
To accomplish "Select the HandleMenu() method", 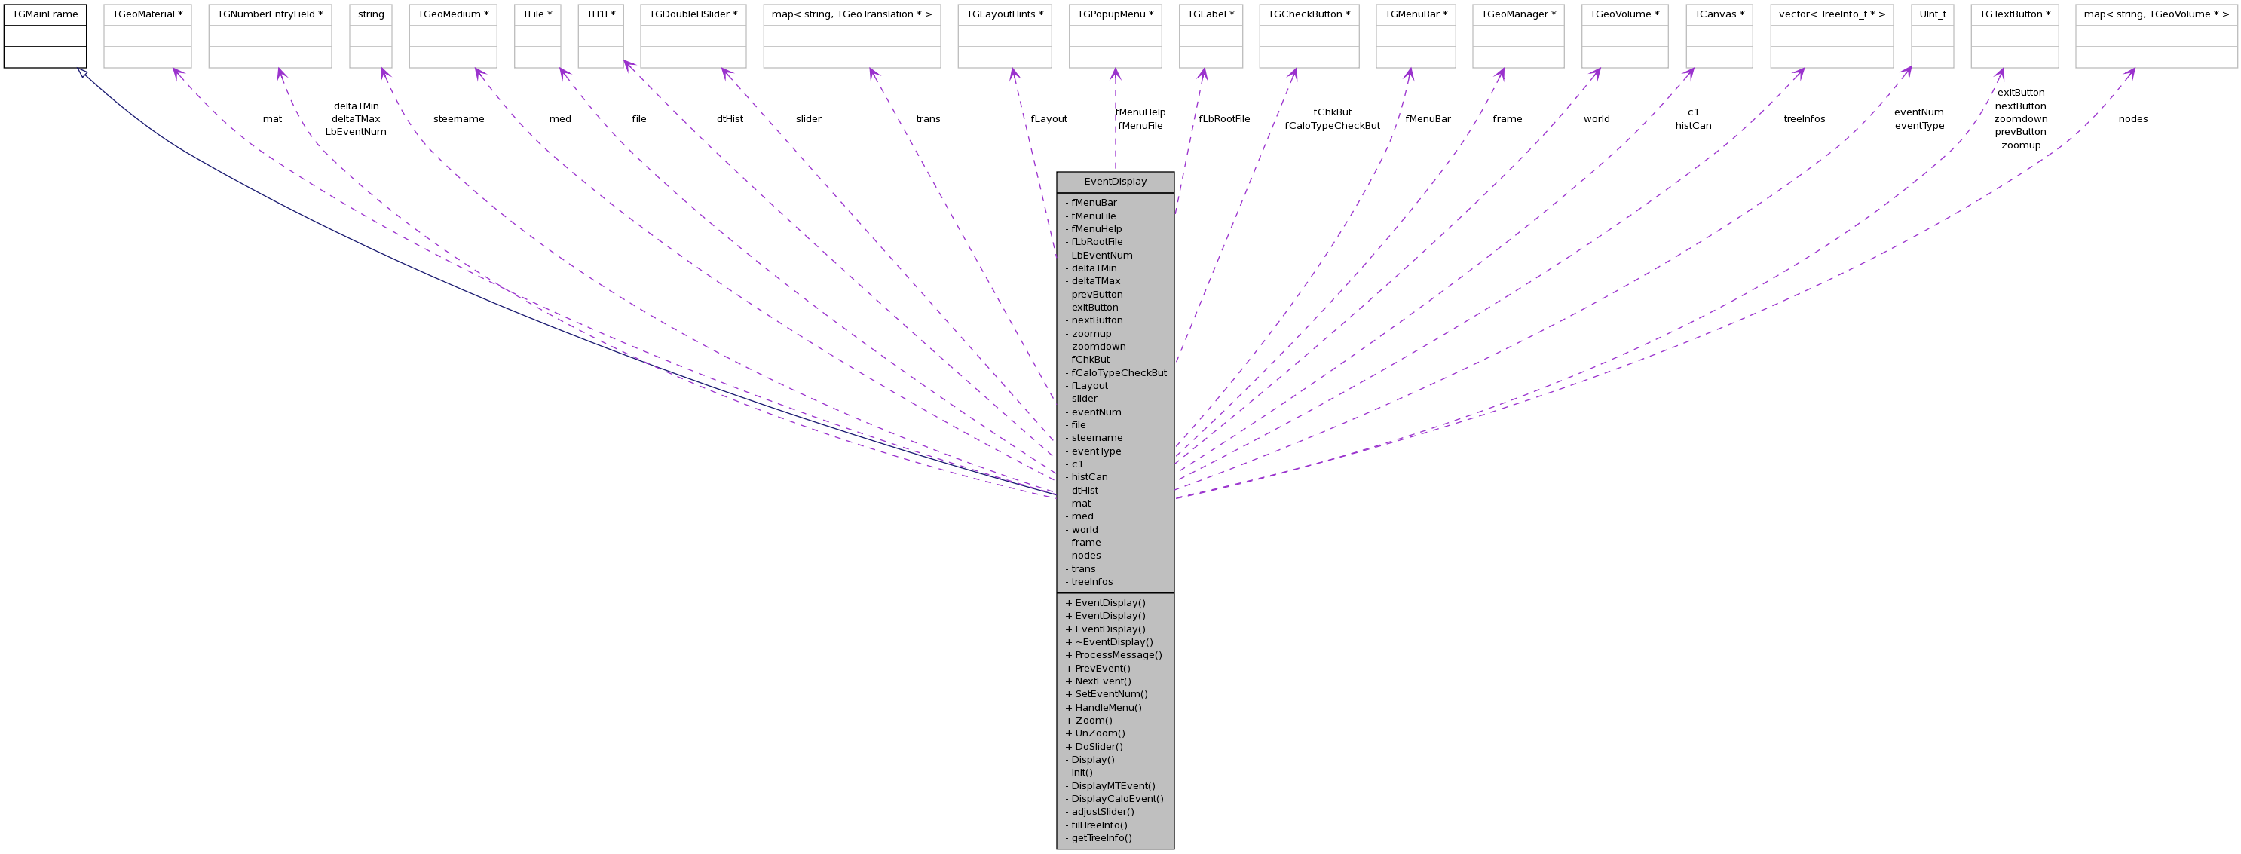I will [1103, 707].
